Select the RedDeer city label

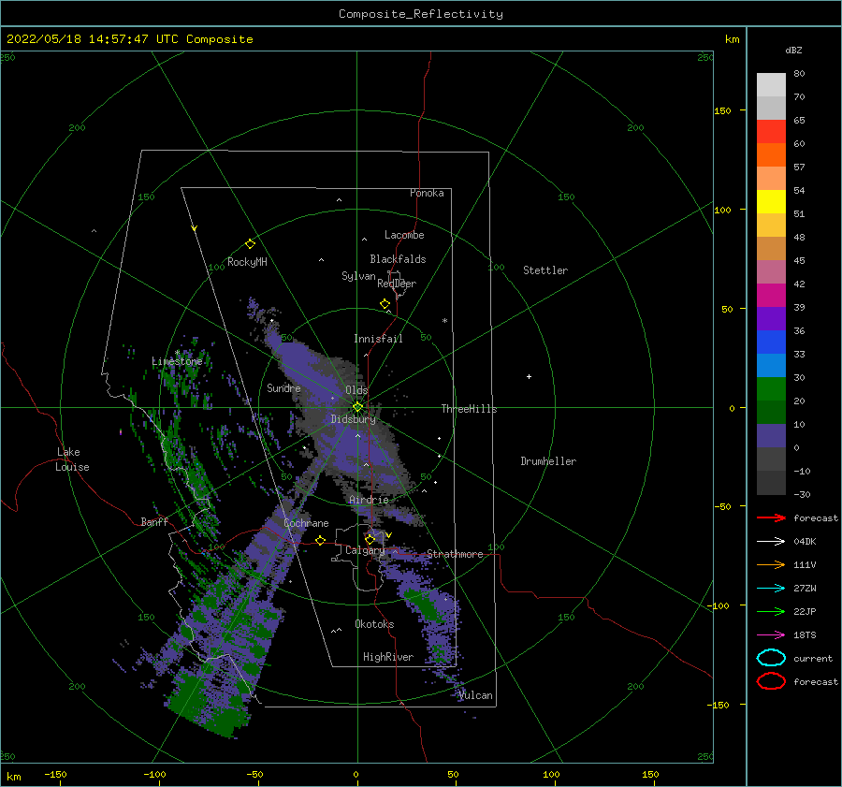[397, 284]
